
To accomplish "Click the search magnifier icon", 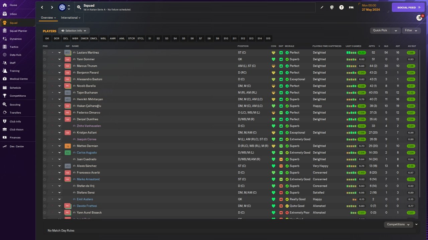I will (79, 7).
